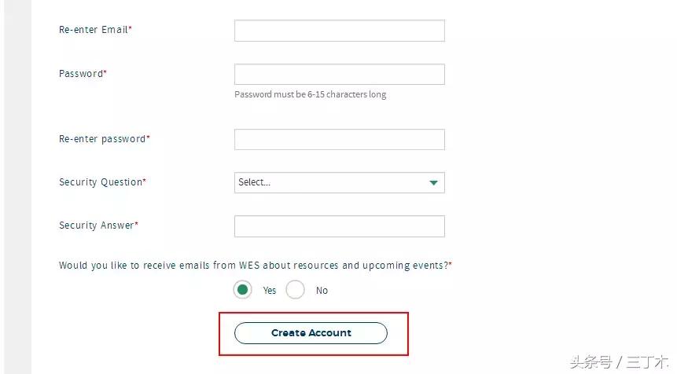Click the Re-enter password text box
The image size is (677, 374).
click(339, 140)
